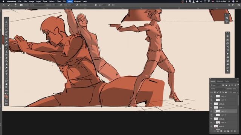Toggle layer filtering on/off switch
Screen dimensions: 241x135
tap(238, 85)
